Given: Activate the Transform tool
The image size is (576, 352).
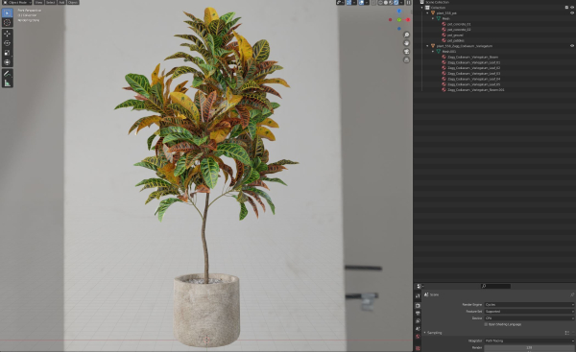Looking at the screenshot, I should tap(7, 62).
